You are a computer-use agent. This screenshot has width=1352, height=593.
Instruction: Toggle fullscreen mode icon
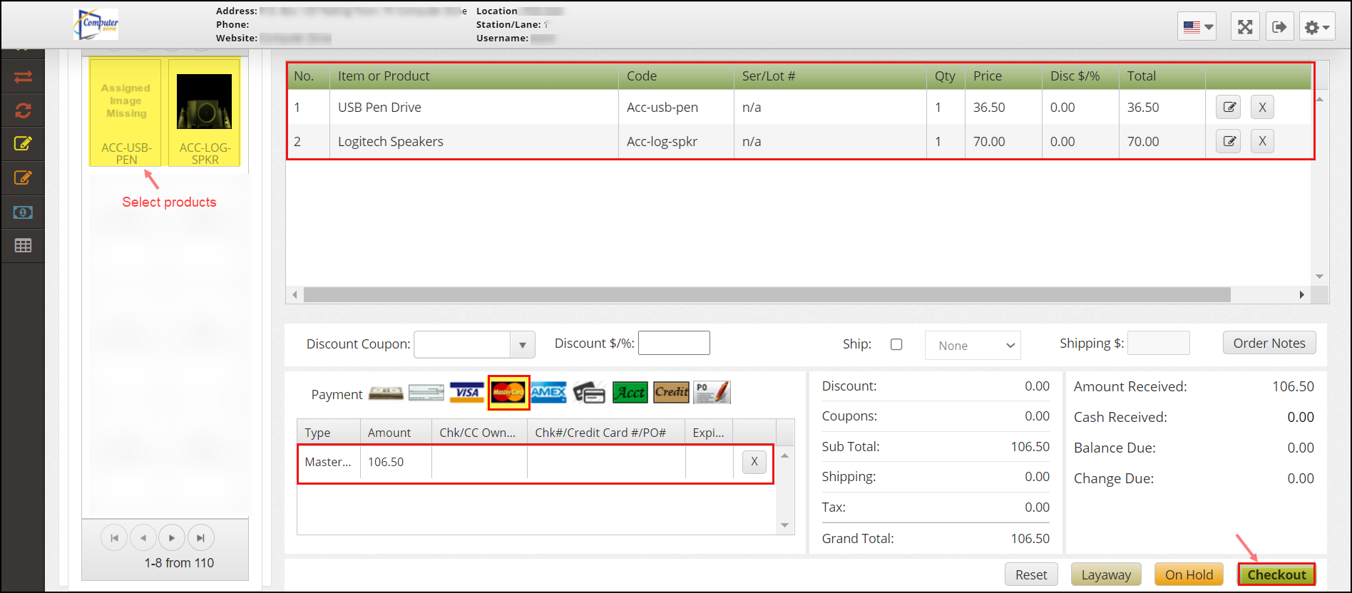click(x=1245, y=27)
